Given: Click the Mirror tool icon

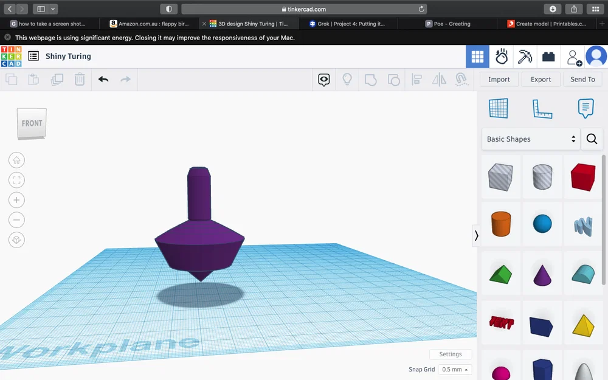Looking at the screenshot, I should [x=439, y=80].
